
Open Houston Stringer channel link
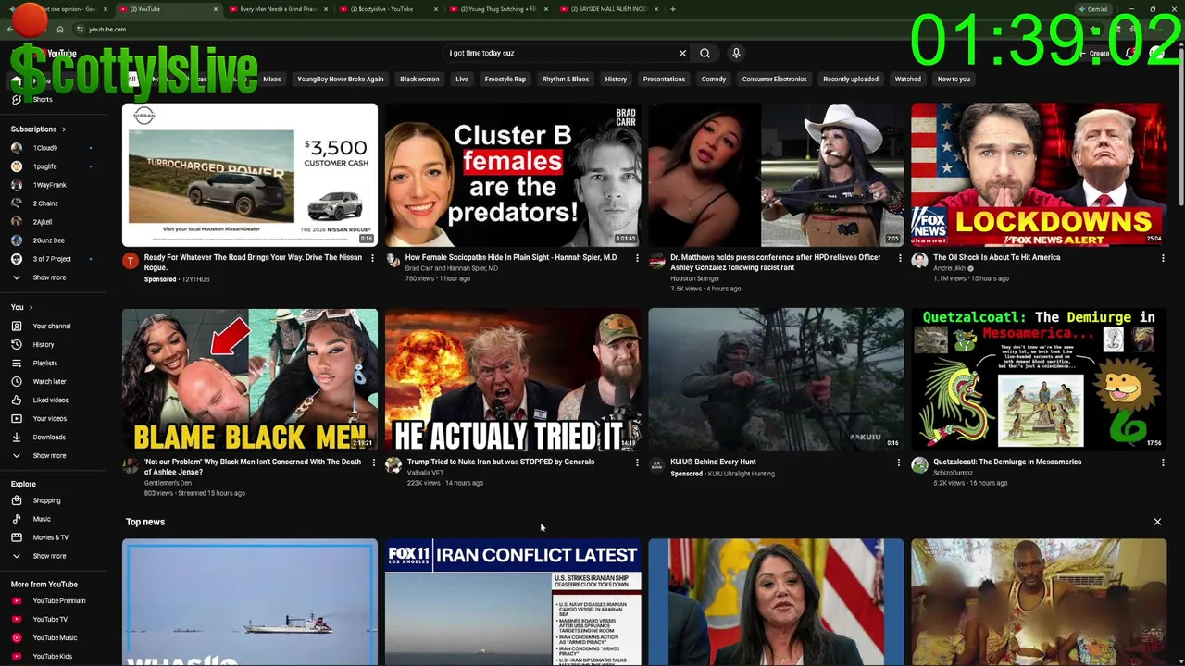pyautogui.click(x=695, y=278)
